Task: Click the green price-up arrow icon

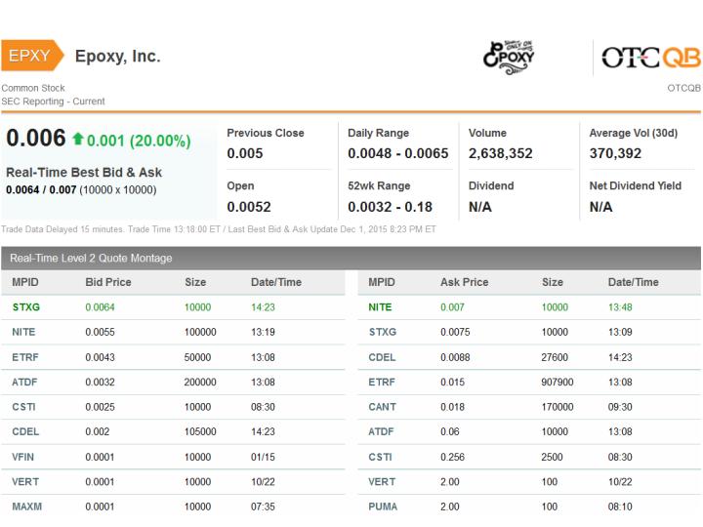Action: pyautogui.click(x=76, y=142)
